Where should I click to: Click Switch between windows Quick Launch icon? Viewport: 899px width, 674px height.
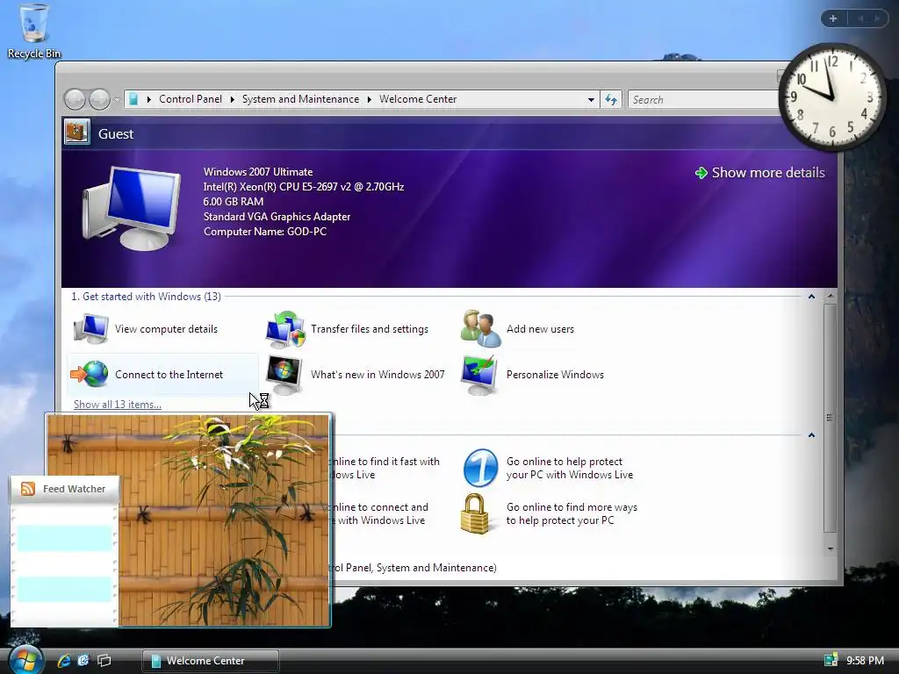pyautogui.click(x=104, y=661)
